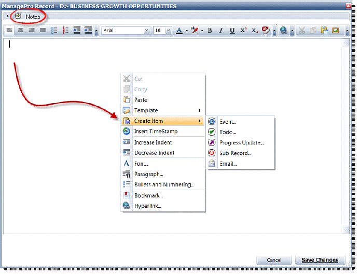
Task: Choose Hyperlink... menu entry
Action: pyautogui.click(x=163, y=206)
